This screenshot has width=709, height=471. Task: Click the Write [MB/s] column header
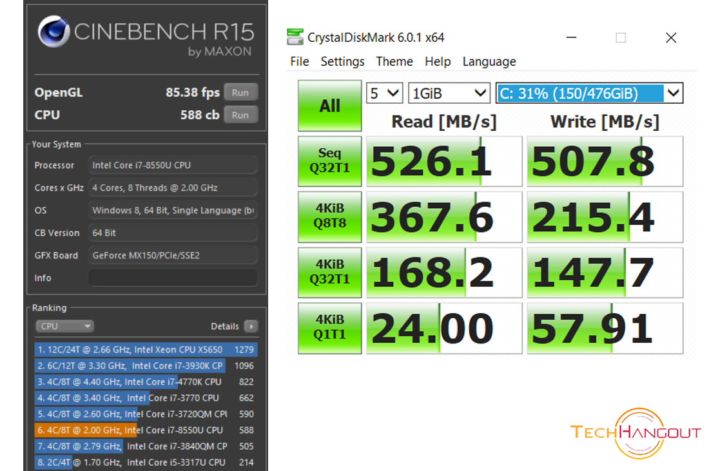(605, 122)
